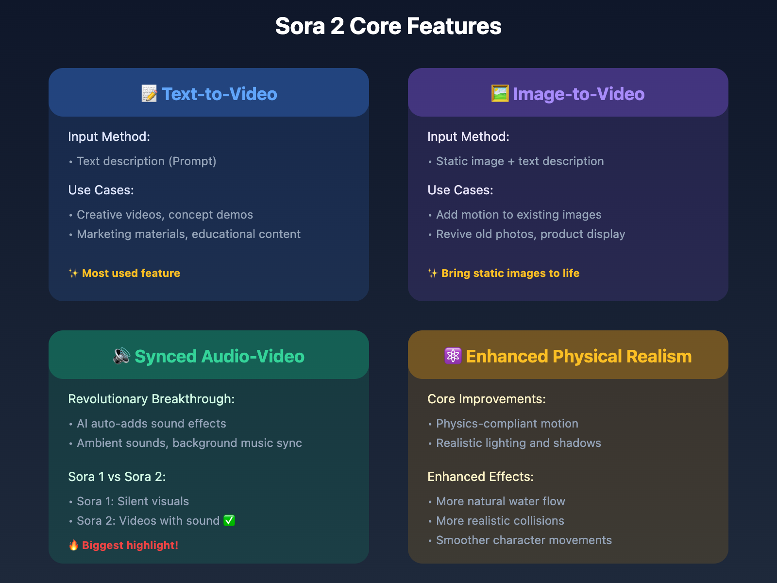This screenshot has width=777, height=583.
Task: Click the Physics-compliant motion bullet
Action: point(507,424)
